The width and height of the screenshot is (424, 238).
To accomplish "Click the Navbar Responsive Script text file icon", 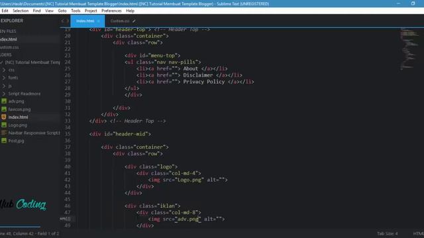I will [4, 133].
